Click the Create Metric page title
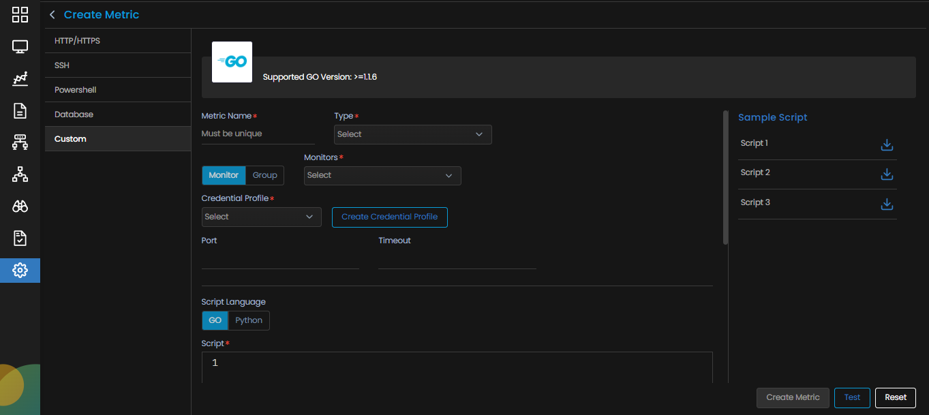The width and height of the screenshot is (929, 415). (102, 14)
